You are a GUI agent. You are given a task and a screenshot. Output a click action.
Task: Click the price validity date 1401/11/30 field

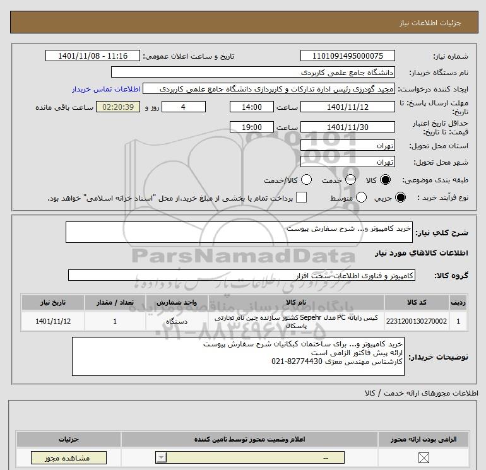[347, 127]
